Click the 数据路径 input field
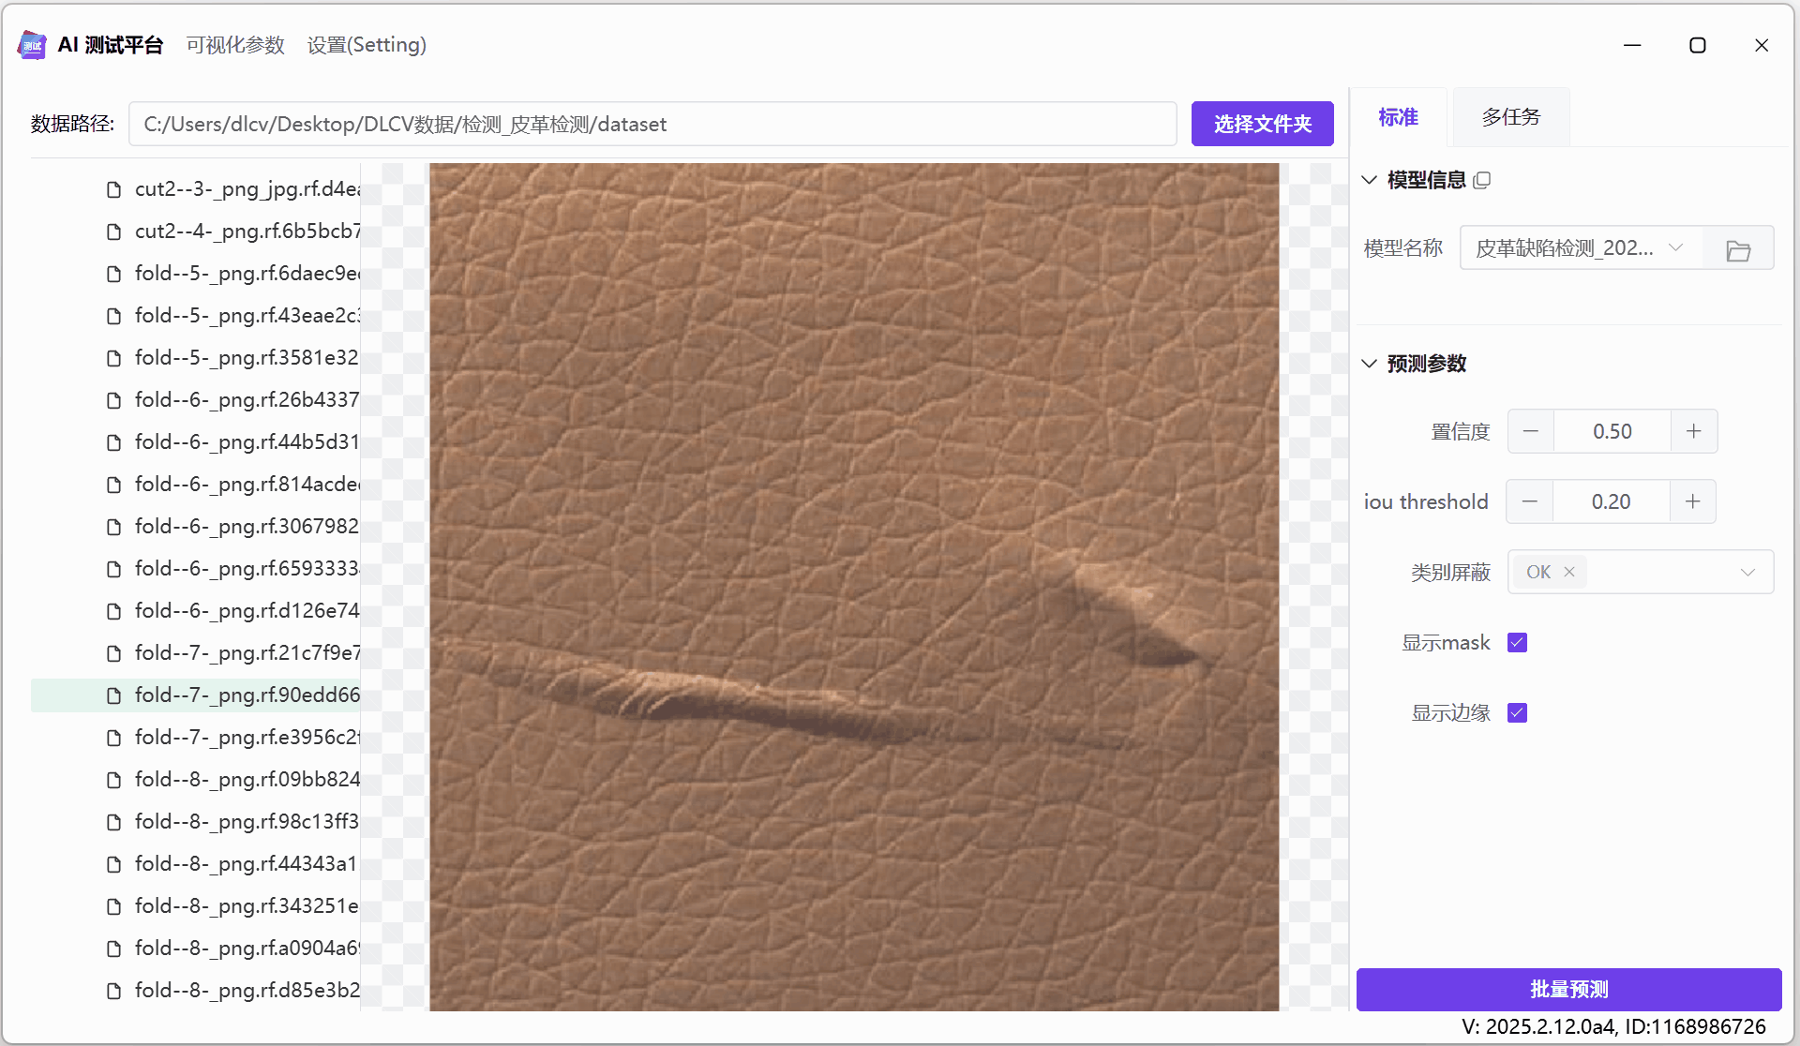This screenshot has height=1046, width=1800. pos(652,124)
